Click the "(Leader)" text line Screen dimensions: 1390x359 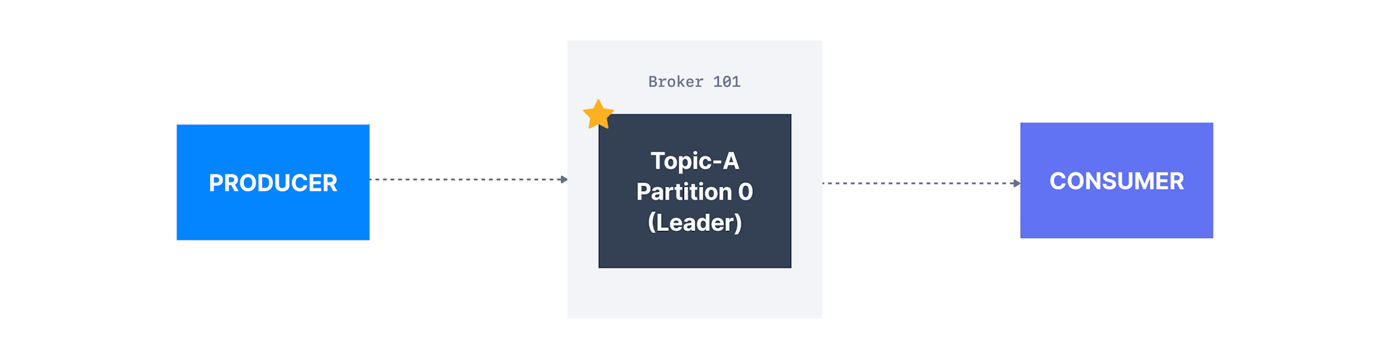(694, 222)
